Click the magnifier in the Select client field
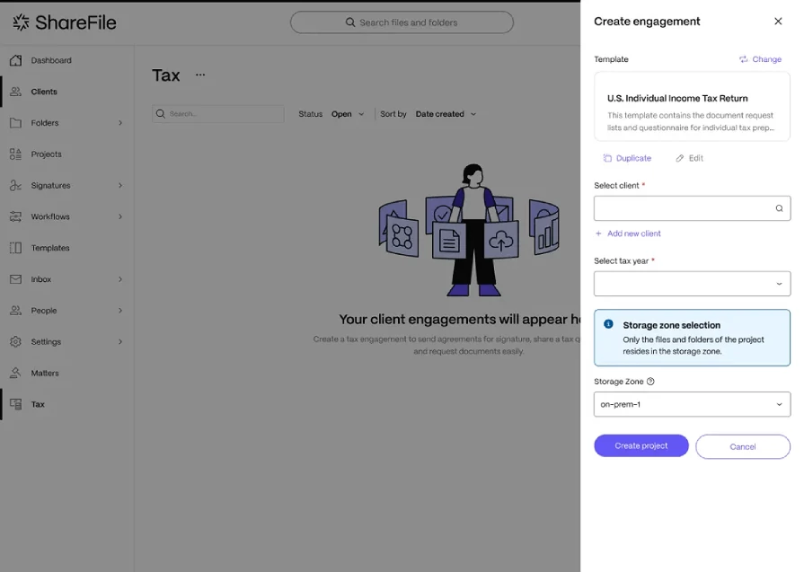Viewport: 804px width, 572px height. click(x=779, y=208)
